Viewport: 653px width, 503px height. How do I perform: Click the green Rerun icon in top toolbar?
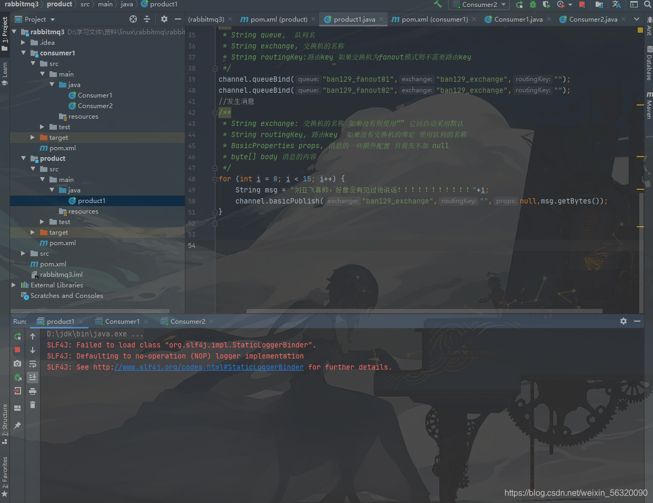coord(519,4)
